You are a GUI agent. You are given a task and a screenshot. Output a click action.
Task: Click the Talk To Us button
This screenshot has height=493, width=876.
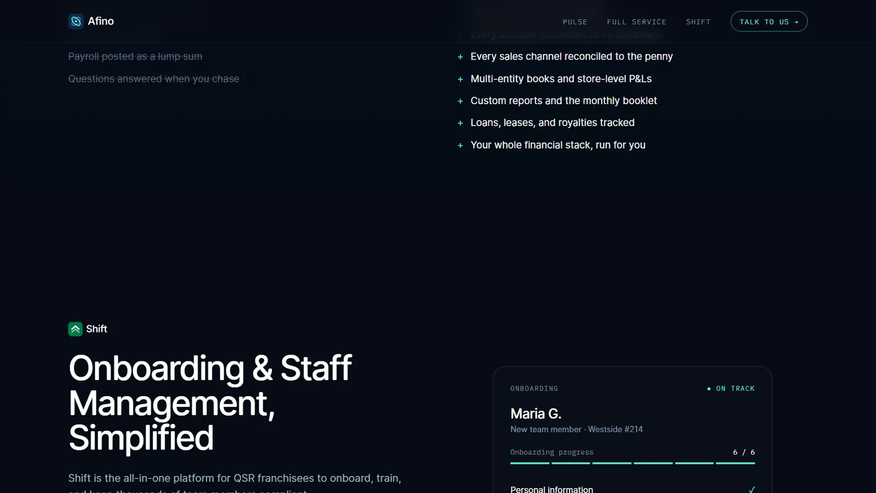point(769,21)
